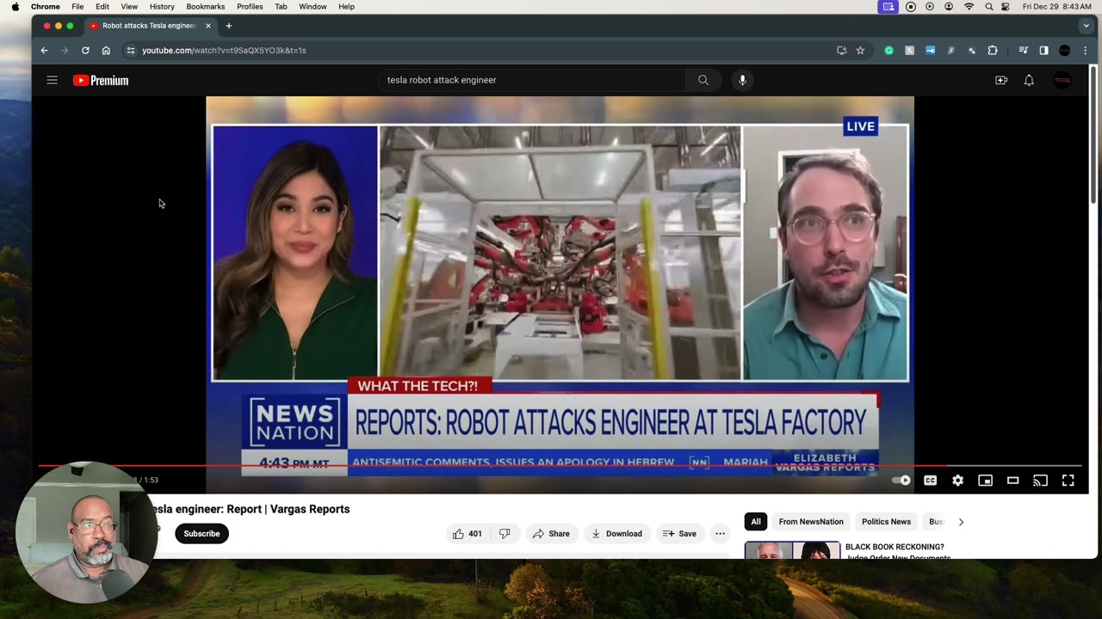This screenshot has height=619, width=1102.
Task: Select the All filter chip
Action: pos(756,522)
